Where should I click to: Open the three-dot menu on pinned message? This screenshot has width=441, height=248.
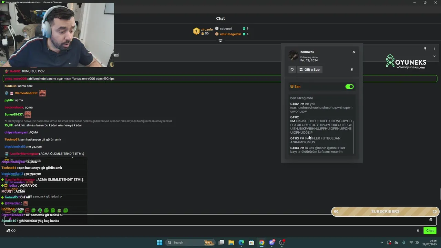[x=434, y=49]
